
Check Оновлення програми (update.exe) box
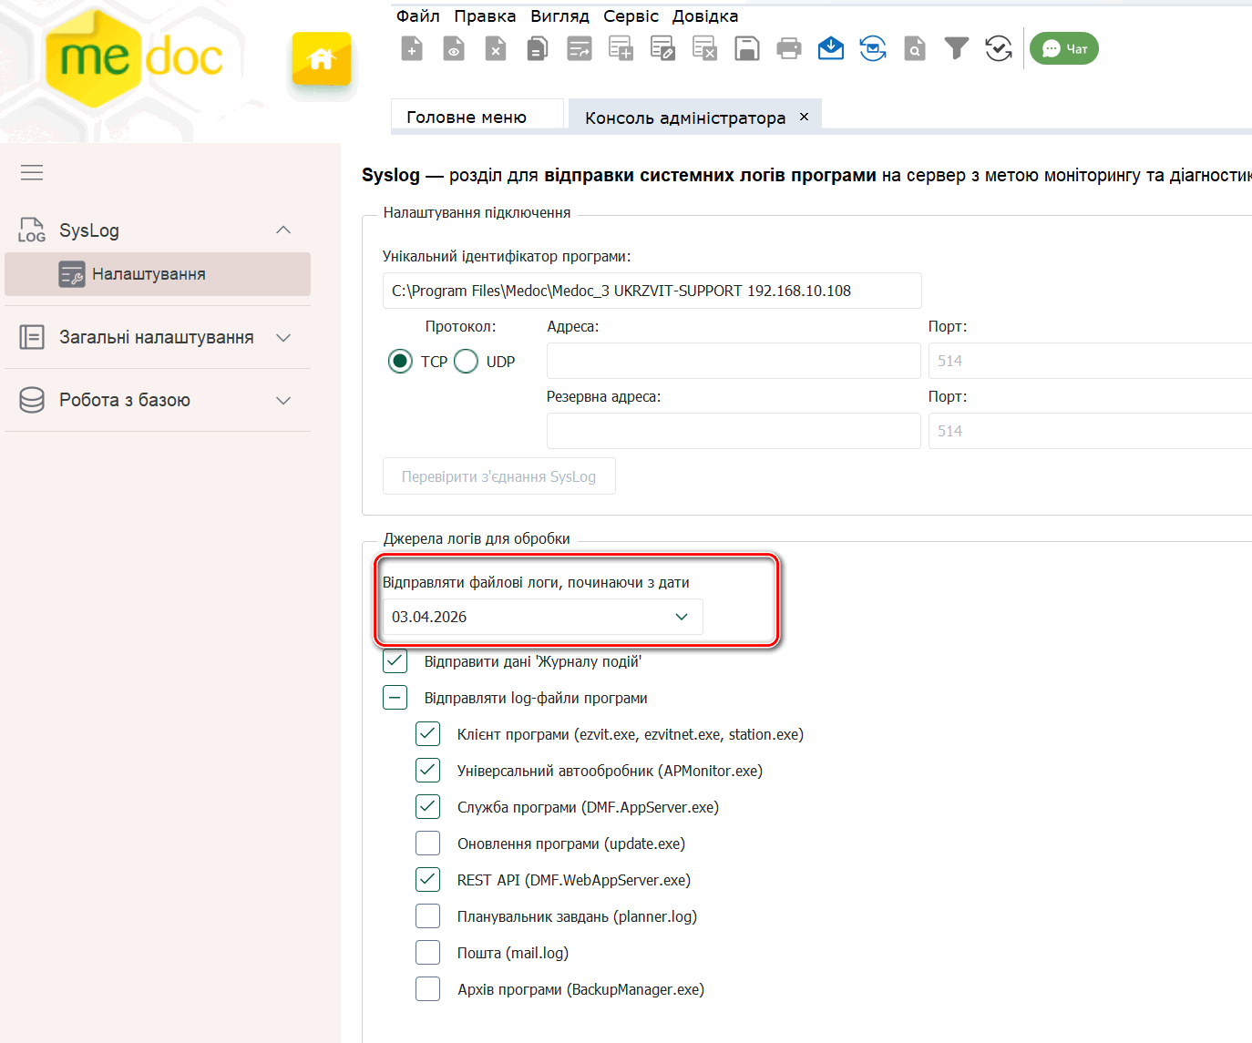click(427, 844)
